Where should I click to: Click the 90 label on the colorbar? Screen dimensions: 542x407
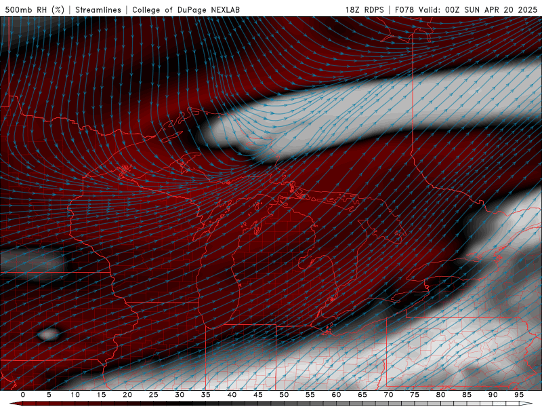click(x=493, y=395)
